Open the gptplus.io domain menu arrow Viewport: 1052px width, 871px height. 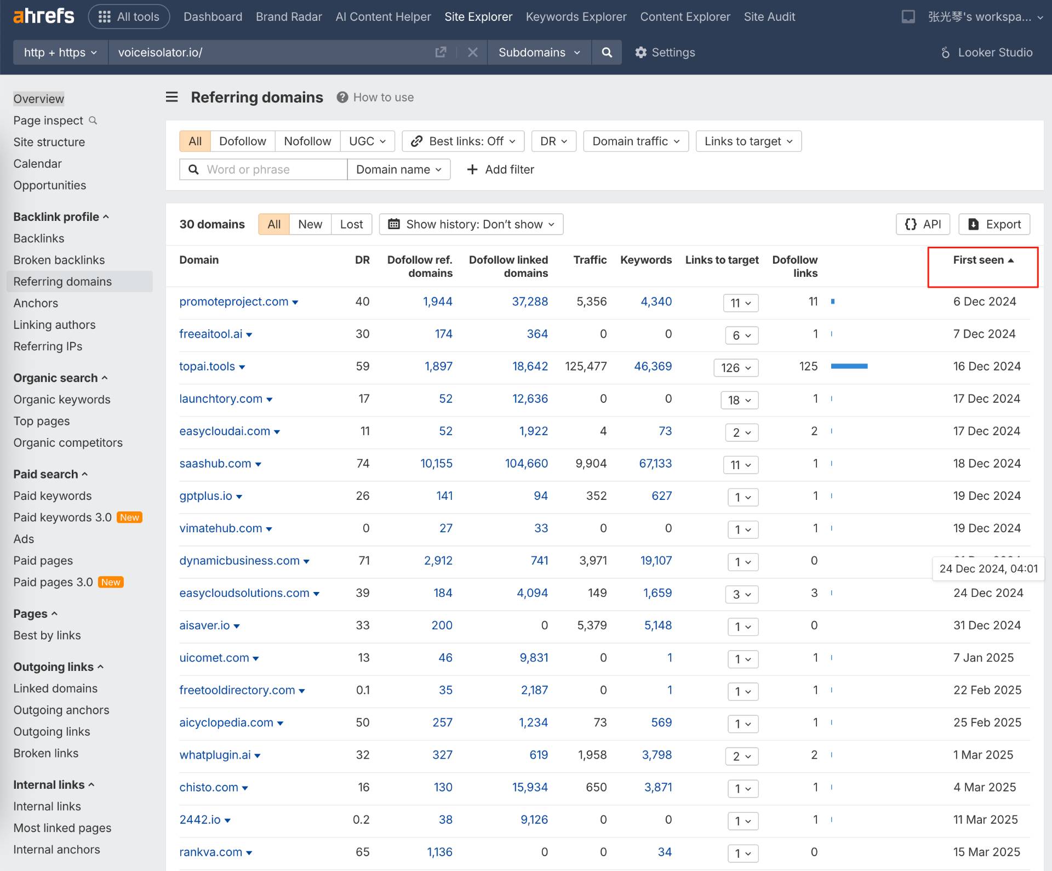coord(239,496)
